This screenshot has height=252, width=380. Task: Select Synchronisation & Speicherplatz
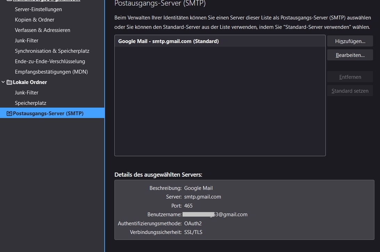point(52,51)
